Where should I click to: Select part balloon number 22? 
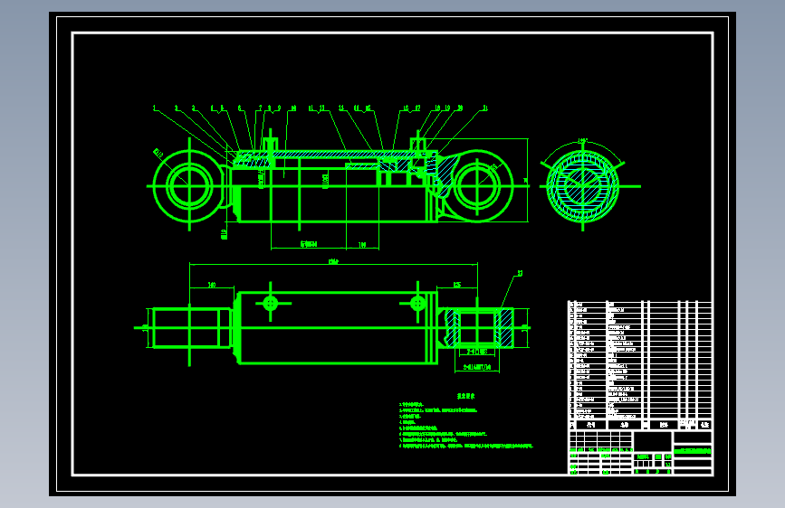520,274
